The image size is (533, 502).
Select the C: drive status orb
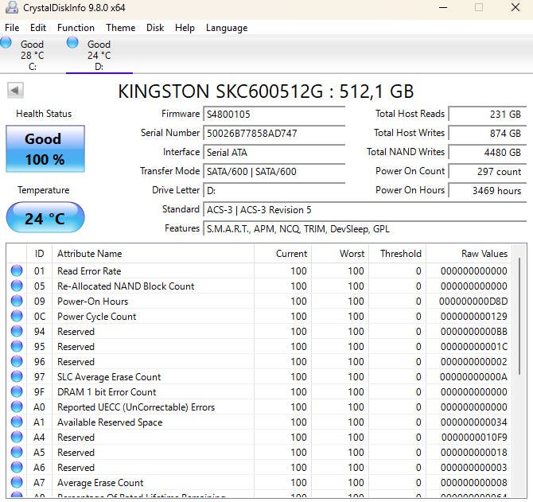click(6, 43)
